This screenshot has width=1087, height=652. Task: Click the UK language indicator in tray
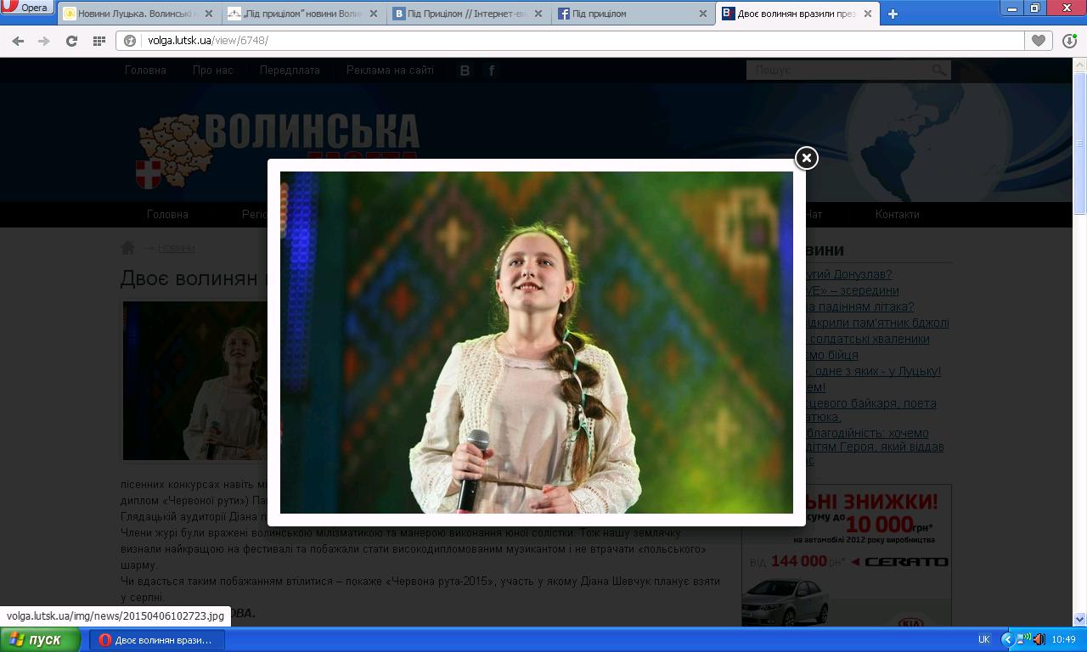[x=983, y=640]
